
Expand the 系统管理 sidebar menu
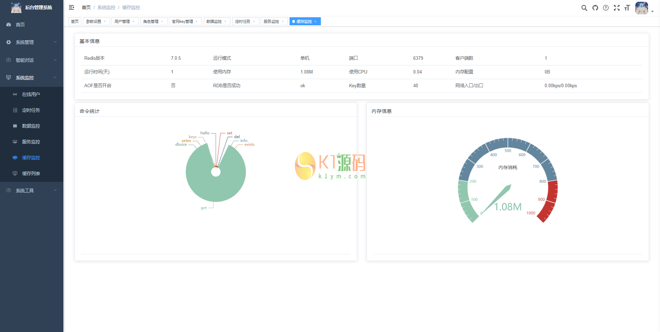pos(32,42)
